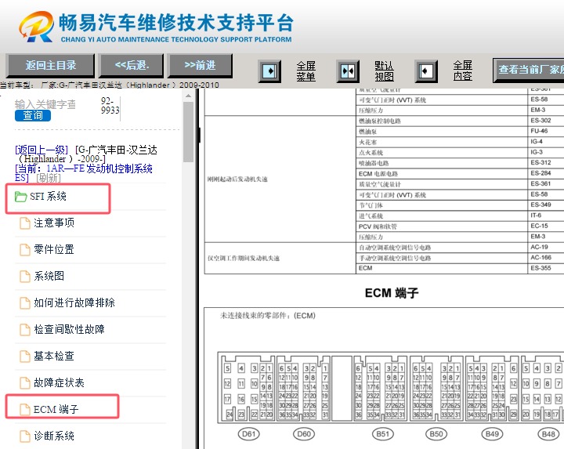Viewport: 564px width, 449px height.
Task: Open the 零件位置 tree item
Action: click(54, 250)
